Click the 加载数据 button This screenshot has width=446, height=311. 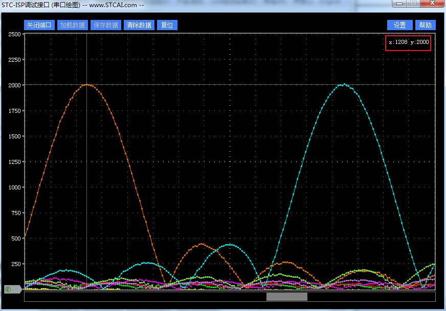[x=73, y=25]
